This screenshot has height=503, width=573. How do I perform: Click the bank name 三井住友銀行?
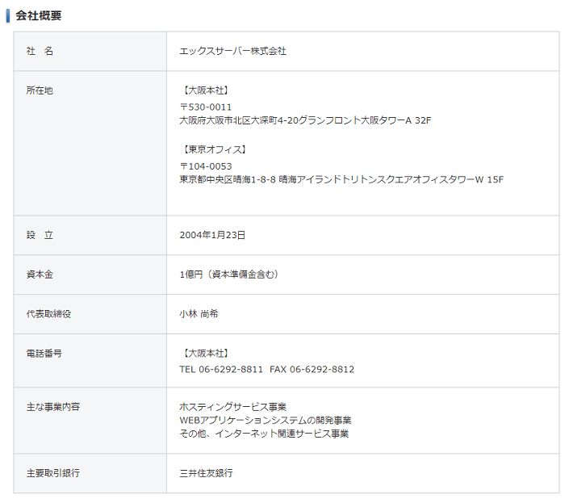tap(206, 473)
